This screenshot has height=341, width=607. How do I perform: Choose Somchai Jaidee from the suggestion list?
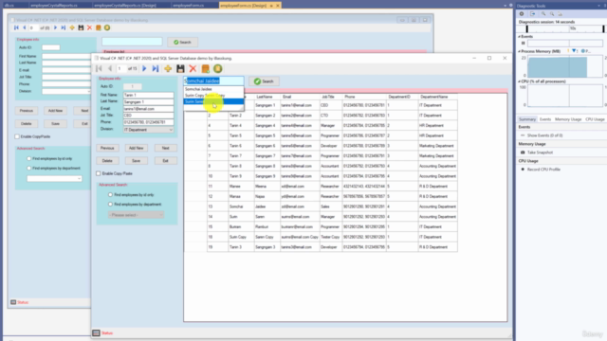213,89
